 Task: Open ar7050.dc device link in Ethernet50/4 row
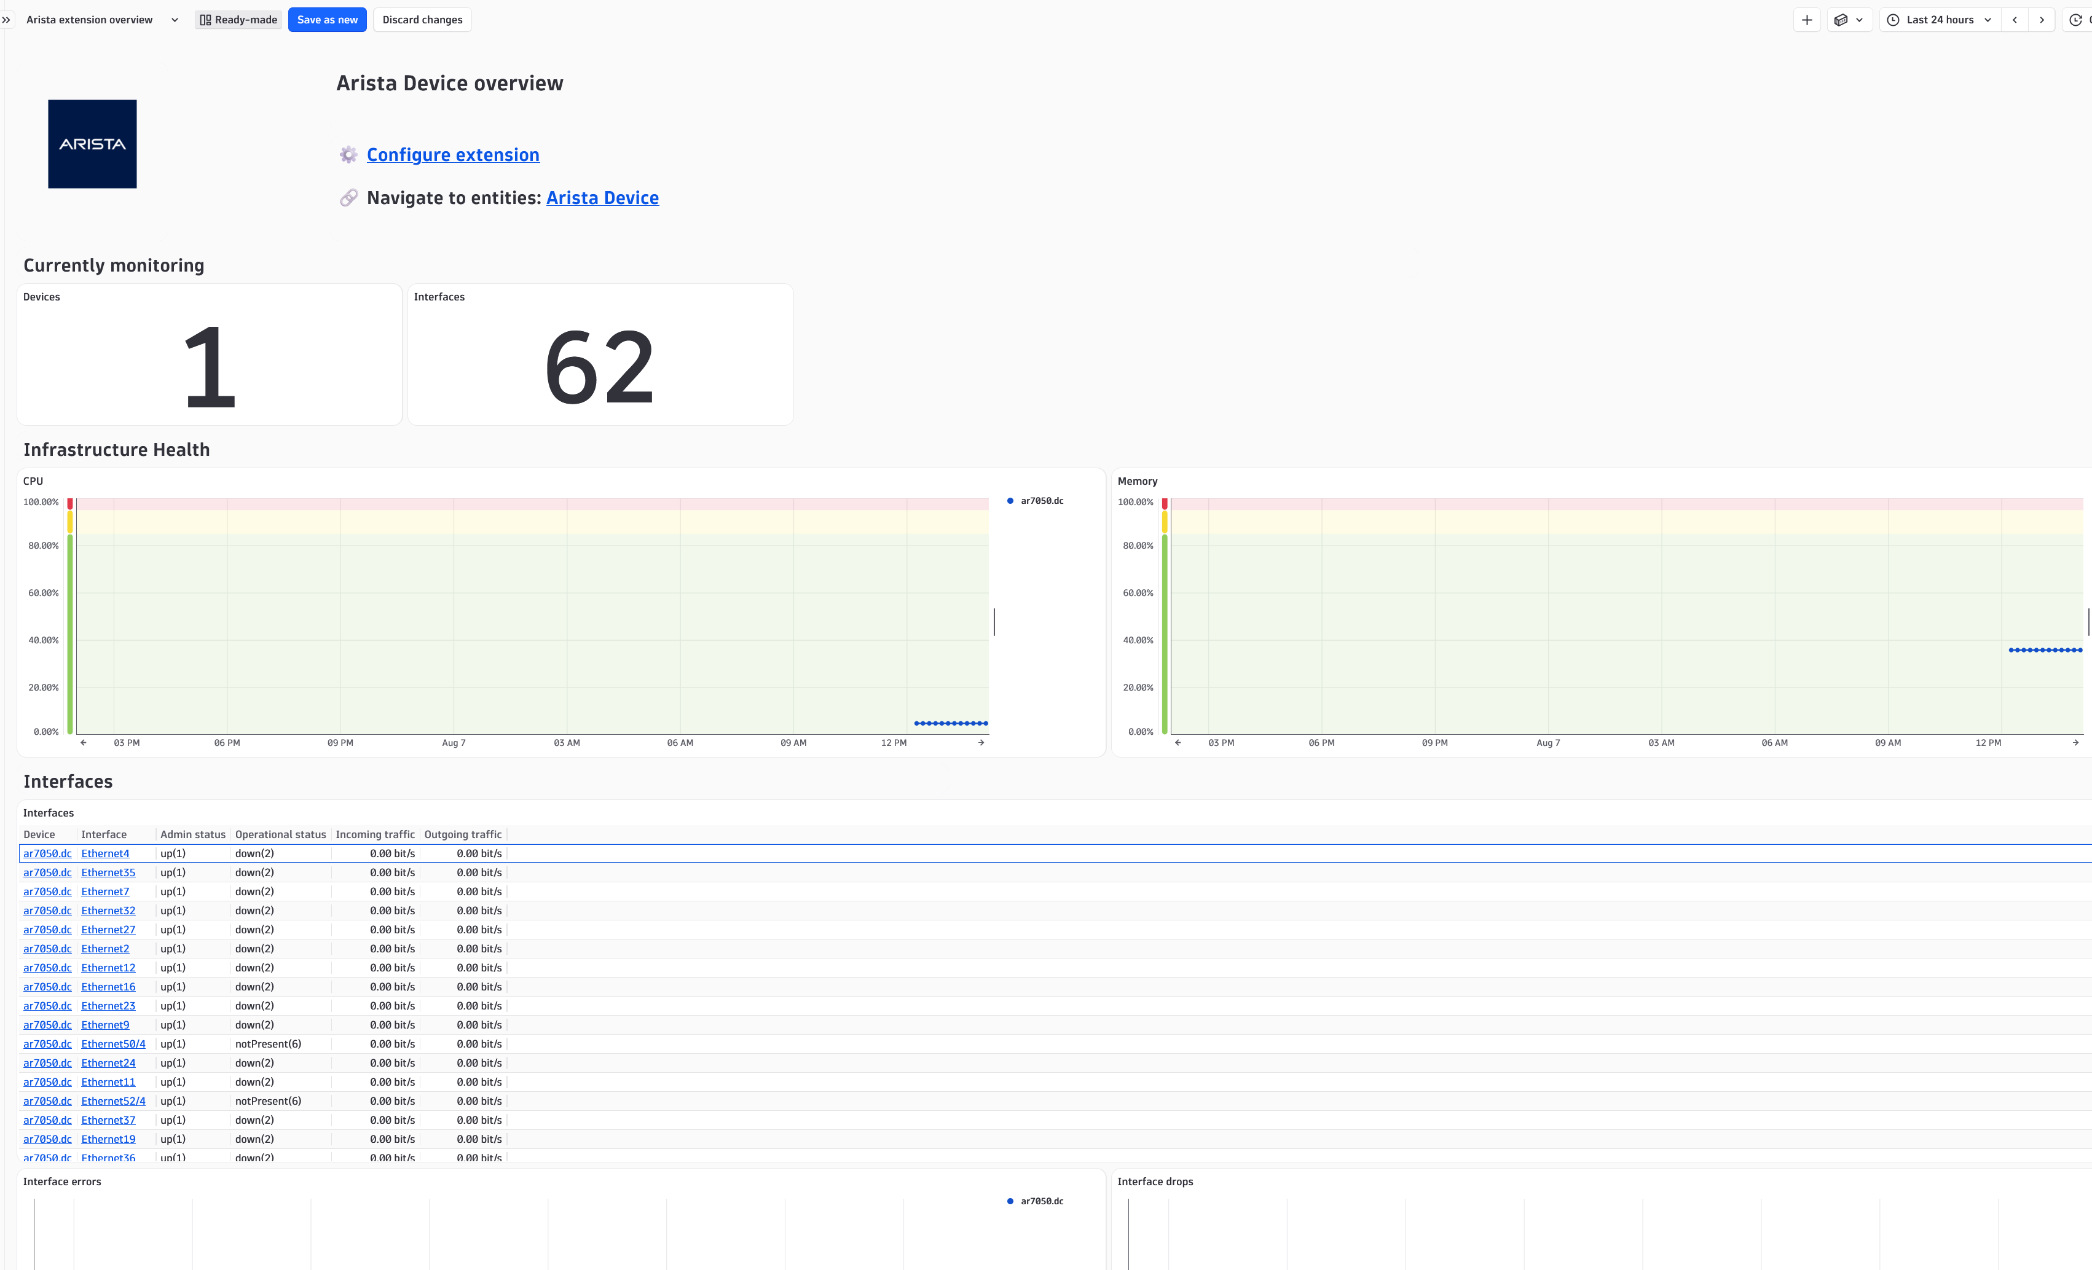tap(47, 1044)
